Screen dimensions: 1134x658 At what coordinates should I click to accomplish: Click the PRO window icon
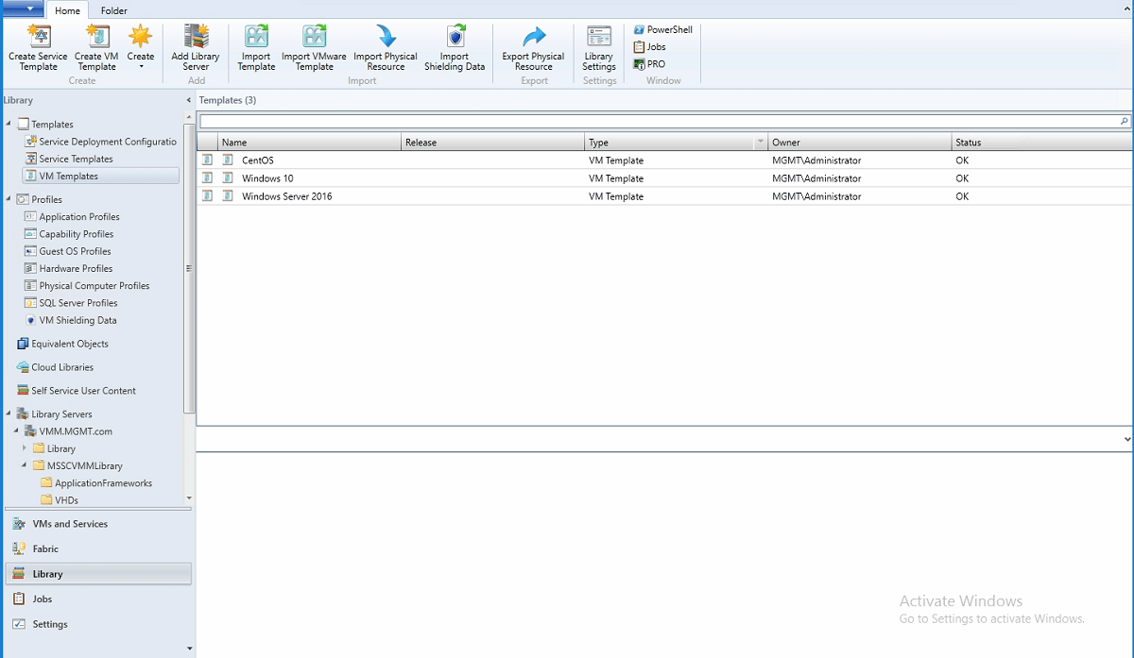(648, 63)
